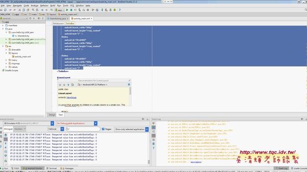Click the Find magnifier icon in toolbar
The width and height of the screenshot is (307, 172).
point(33,10)
